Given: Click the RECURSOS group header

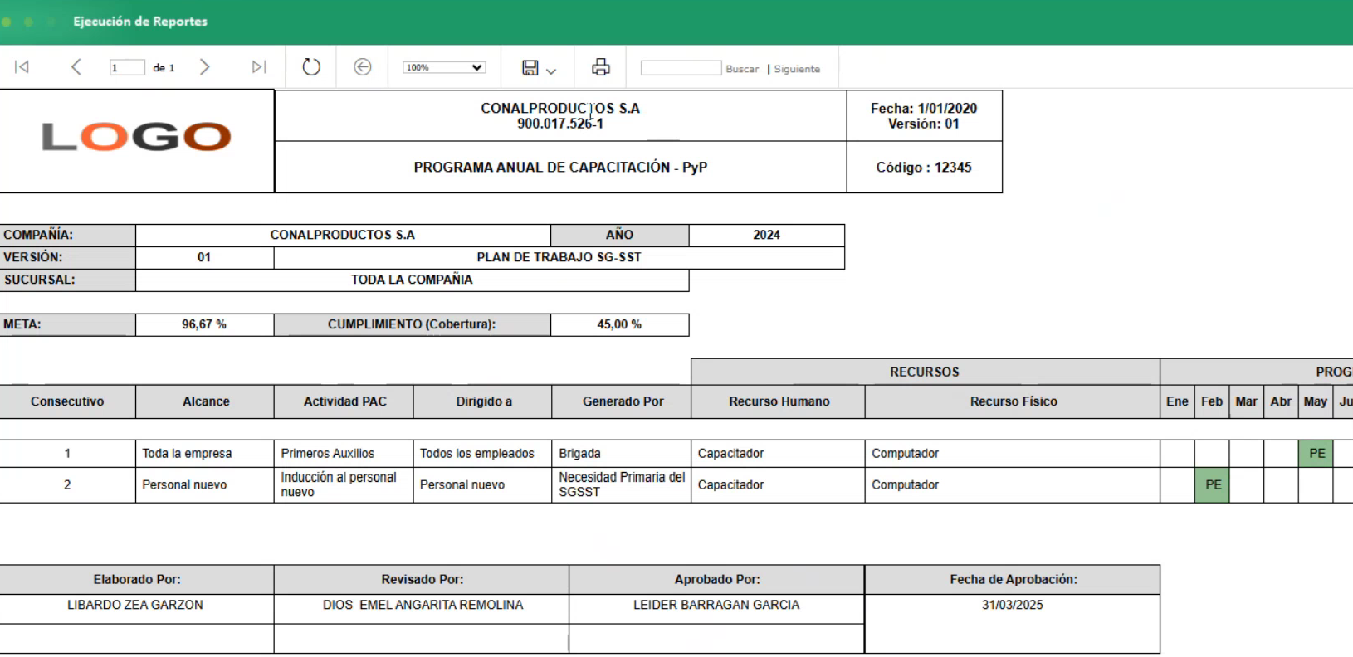Looking at the screenshot, I should 925,372.
